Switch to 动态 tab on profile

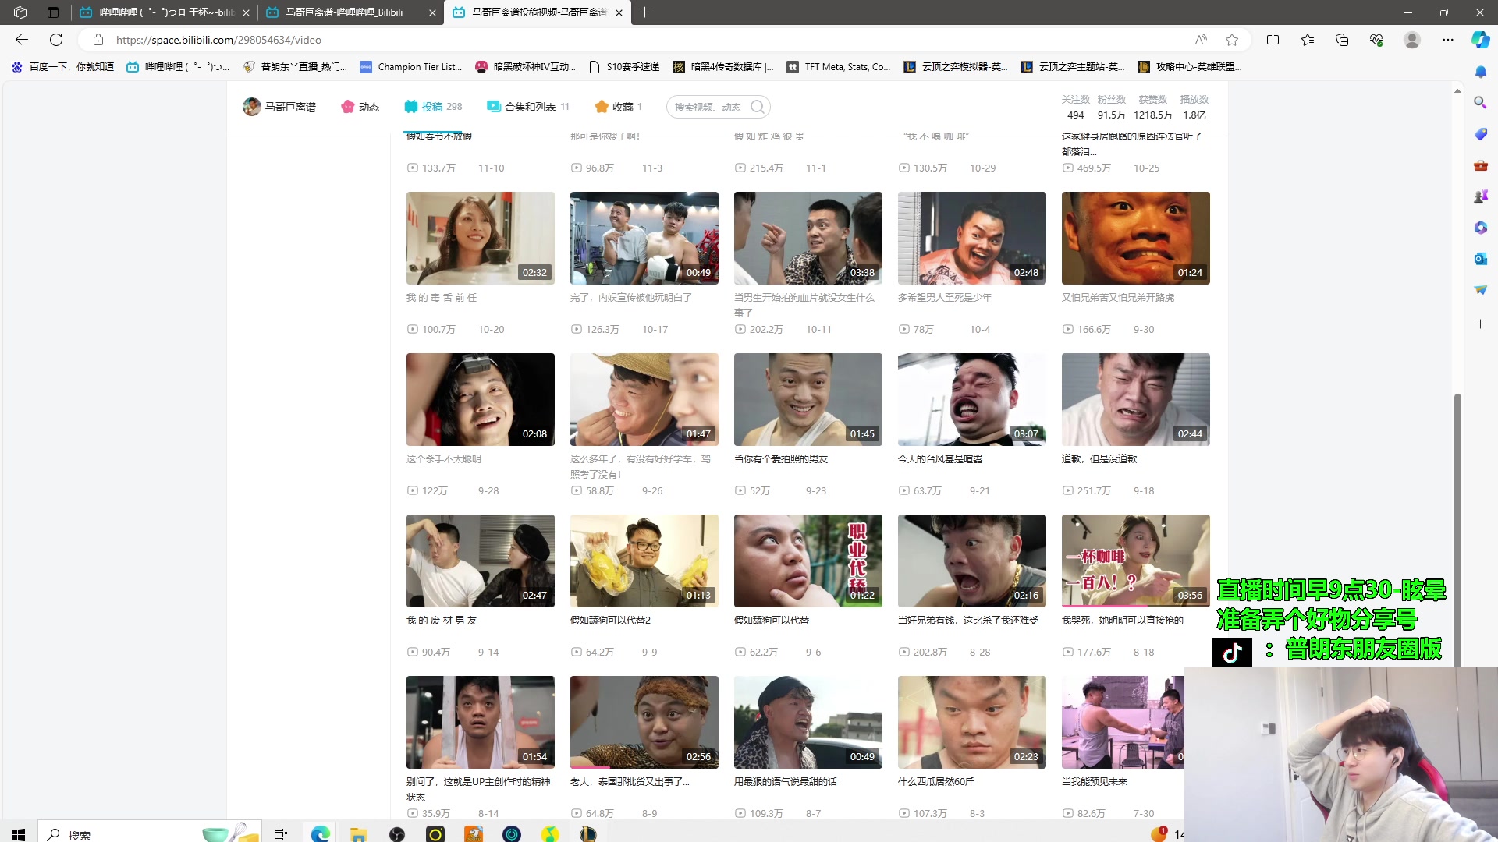tap(360, 107)
